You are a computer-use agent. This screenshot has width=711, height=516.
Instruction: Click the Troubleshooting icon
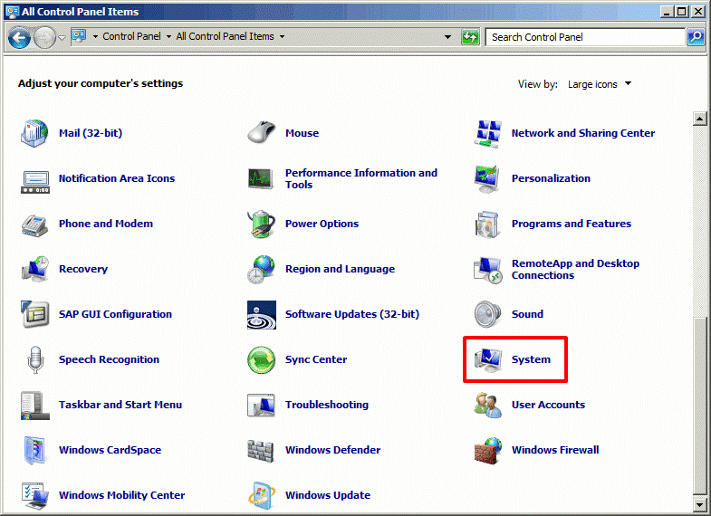coord(261,405)
